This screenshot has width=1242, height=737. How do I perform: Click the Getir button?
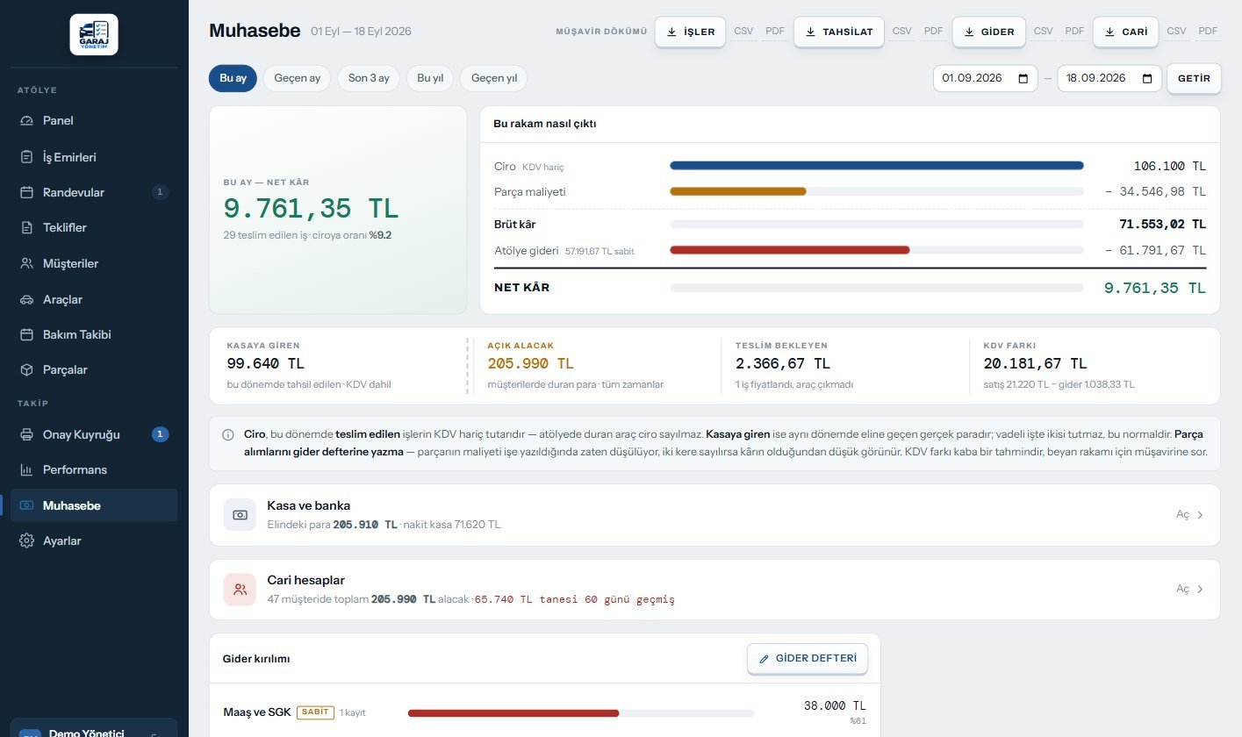1194,78
